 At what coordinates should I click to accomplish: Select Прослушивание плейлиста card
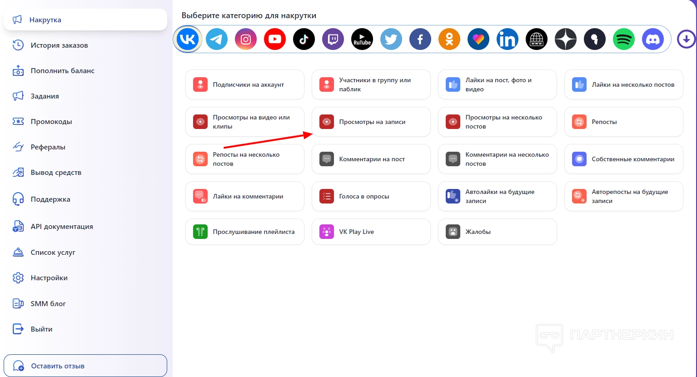(x=245, y=232)
